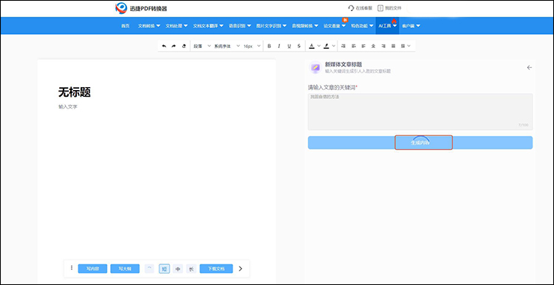Click the up-arrow button before 短
The height and width of the screenshot is (285, 554).
pyautogui.click(x=149, y=269)
